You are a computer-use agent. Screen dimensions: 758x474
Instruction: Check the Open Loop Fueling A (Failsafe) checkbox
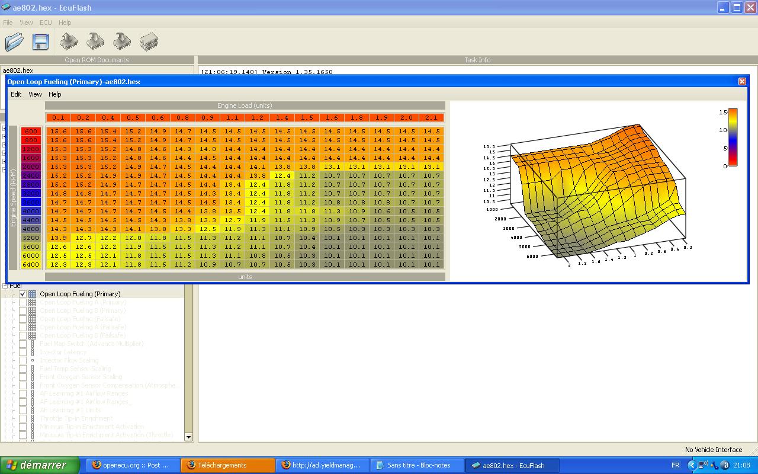23,327
